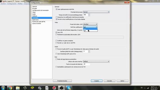Choose 'high' in the encoding profile list

(90, 30)
